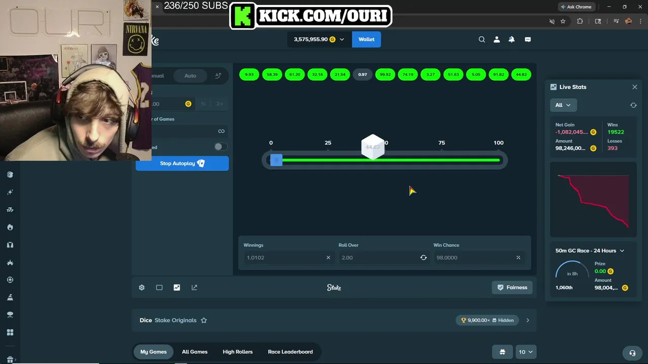This screenshot has width=648, height=364.
Task: Open Chrome three-dot menu
Action: 640,21
